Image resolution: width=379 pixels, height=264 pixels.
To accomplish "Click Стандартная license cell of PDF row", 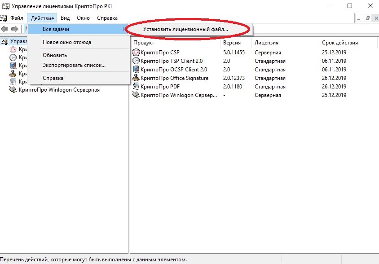I will tap(270, 87).
